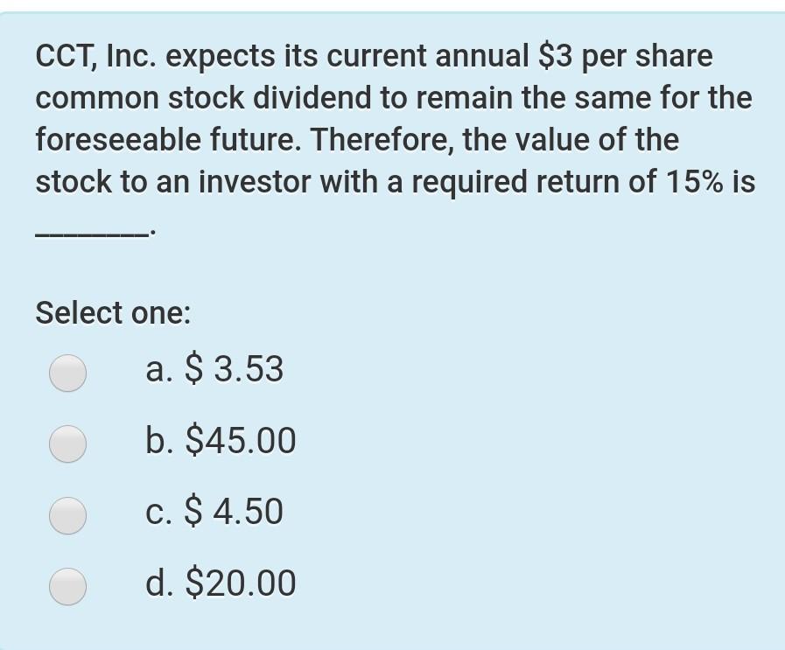785x650 pixels.
Task: Choose the $20.00 answer choice
Action: coord(219,584)
